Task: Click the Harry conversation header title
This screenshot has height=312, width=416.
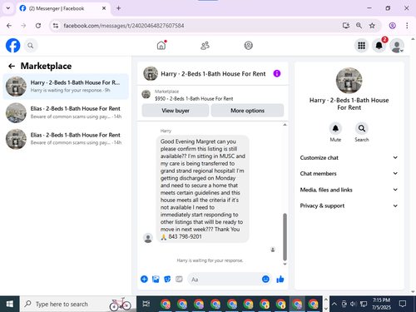Action: [x=213, y=74]
